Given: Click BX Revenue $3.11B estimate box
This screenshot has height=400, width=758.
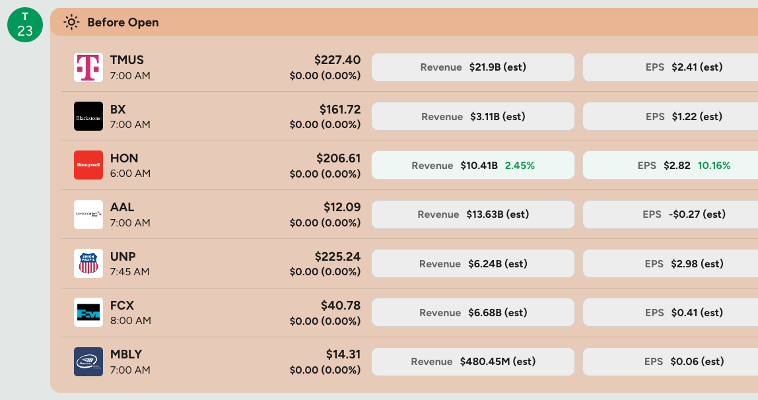Looking at the screenshot, I should click(x=473, y=116).
